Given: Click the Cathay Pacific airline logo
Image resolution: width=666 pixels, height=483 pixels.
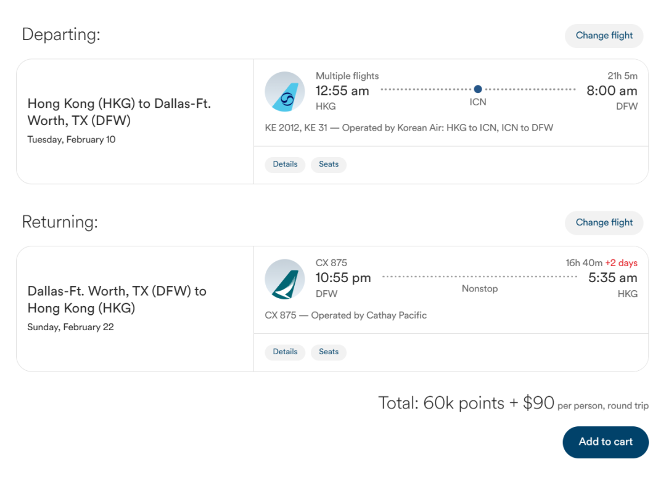Looking at the screenshot, I should tap(285, 280).
